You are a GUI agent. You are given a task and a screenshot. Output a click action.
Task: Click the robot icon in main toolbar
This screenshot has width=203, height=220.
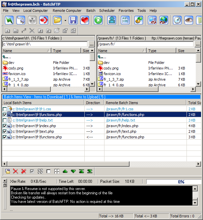click(112, 20)
